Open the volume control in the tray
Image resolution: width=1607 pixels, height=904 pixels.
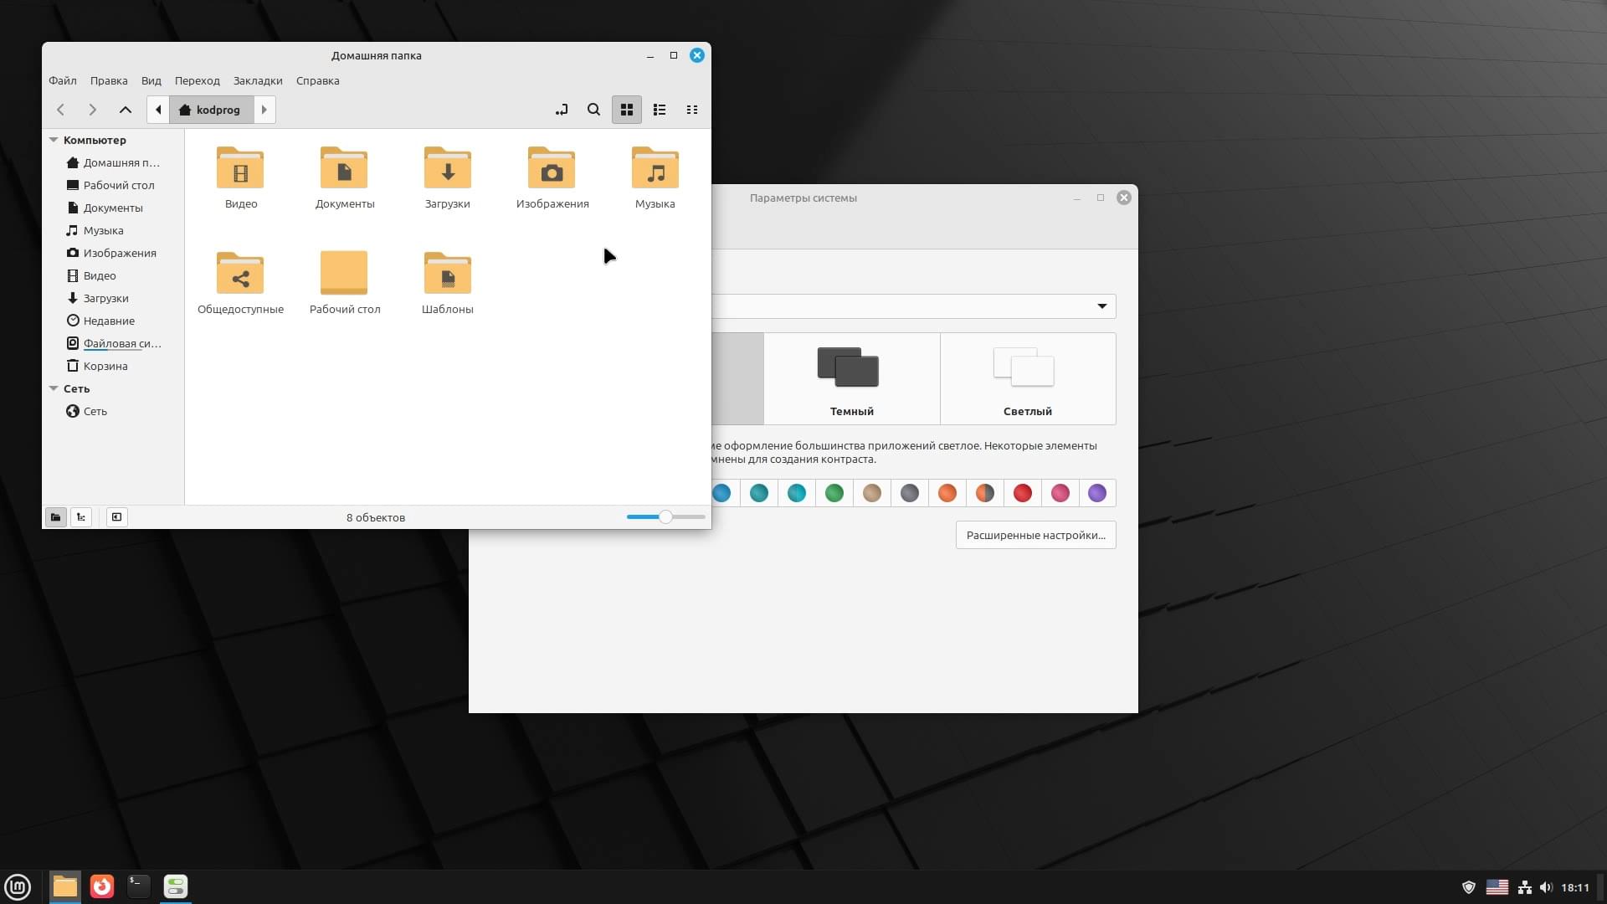click(1545, 887)
